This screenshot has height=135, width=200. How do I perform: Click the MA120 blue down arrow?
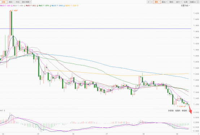click(64, 6)
